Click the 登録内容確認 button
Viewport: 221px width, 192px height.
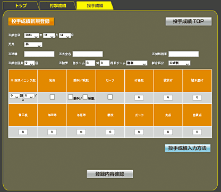tap(110, 174)
